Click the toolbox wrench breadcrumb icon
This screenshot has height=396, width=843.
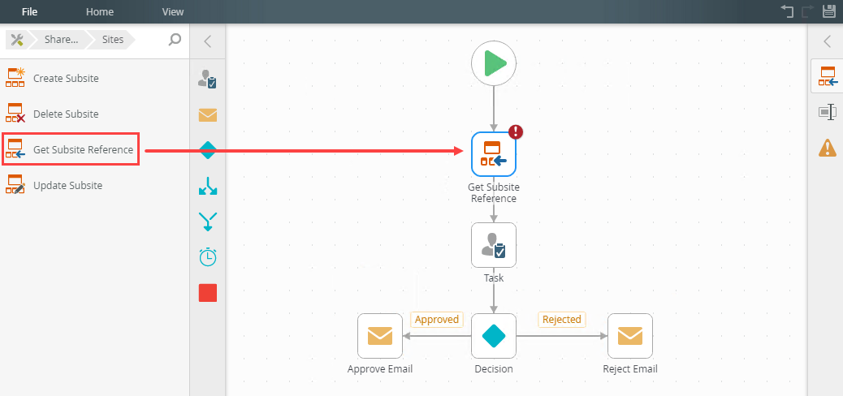pos(17,40)
